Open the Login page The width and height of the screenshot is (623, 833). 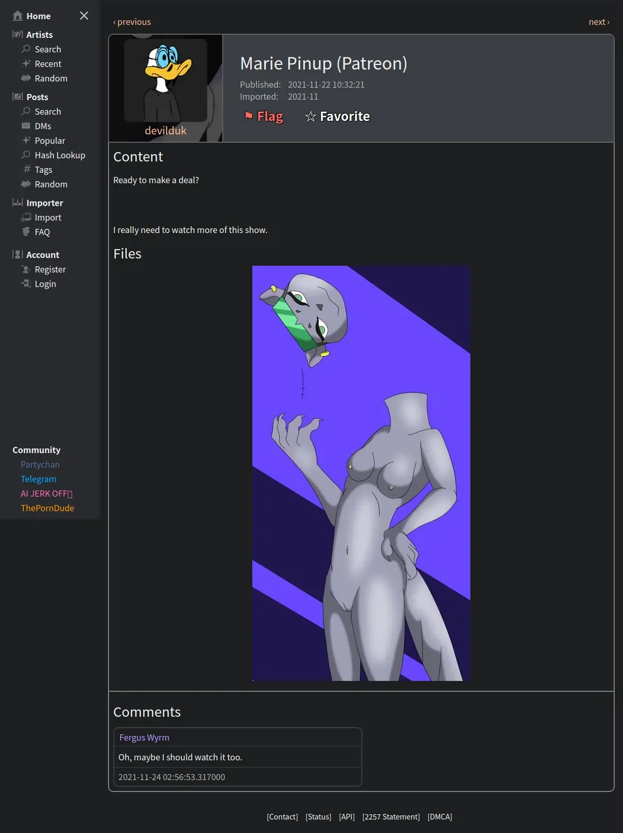coord(45,284)
